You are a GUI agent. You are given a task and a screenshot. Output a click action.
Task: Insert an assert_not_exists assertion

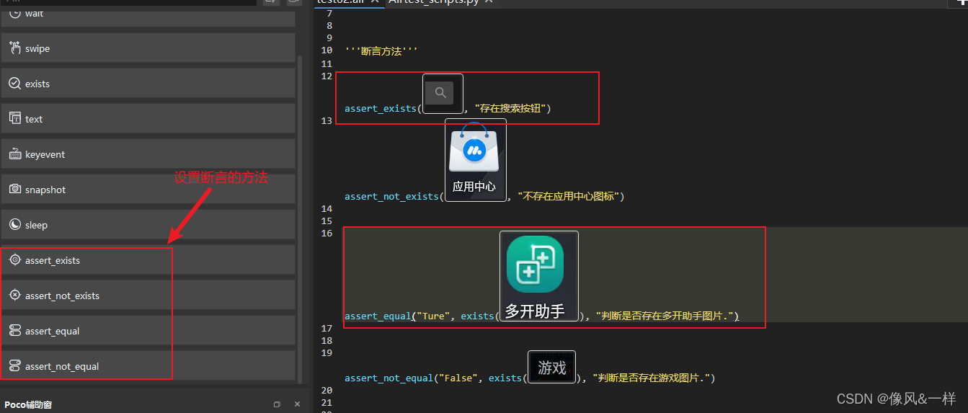pyautogui.click(x=148, y=296)
